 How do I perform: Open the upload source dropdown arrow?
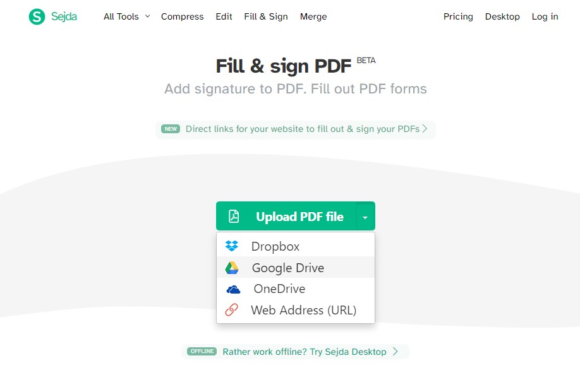365,216
